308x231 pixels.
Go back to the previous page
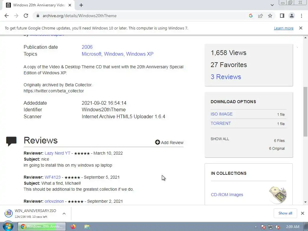pos(7,16)
